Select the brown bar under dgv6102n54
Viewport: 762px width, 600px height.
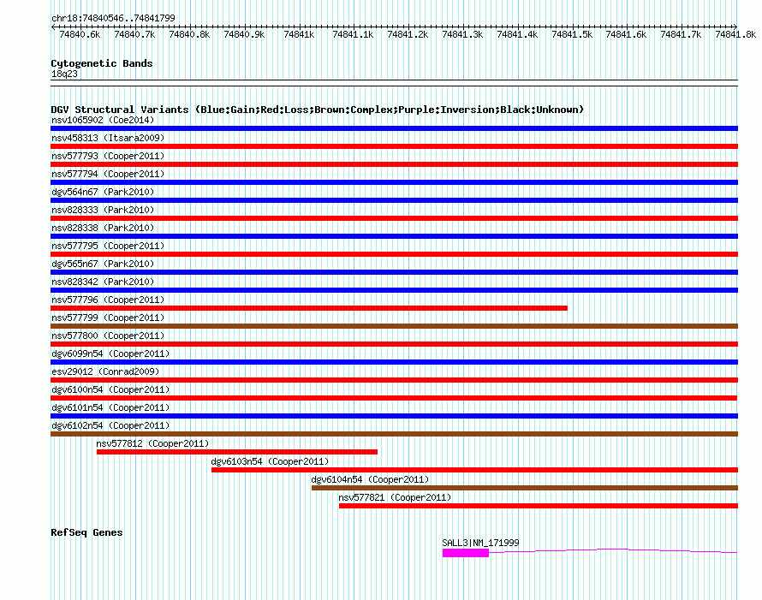point(394,434)
